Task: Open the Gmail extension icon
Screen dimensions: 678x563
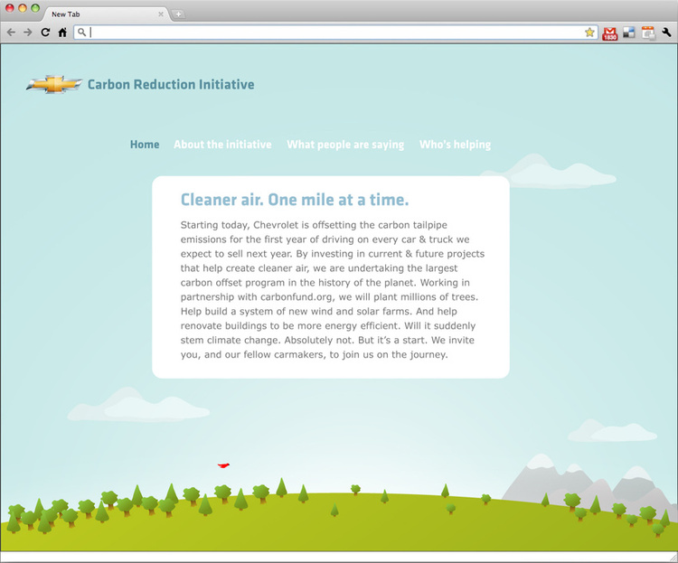Action: click(610, 33)
